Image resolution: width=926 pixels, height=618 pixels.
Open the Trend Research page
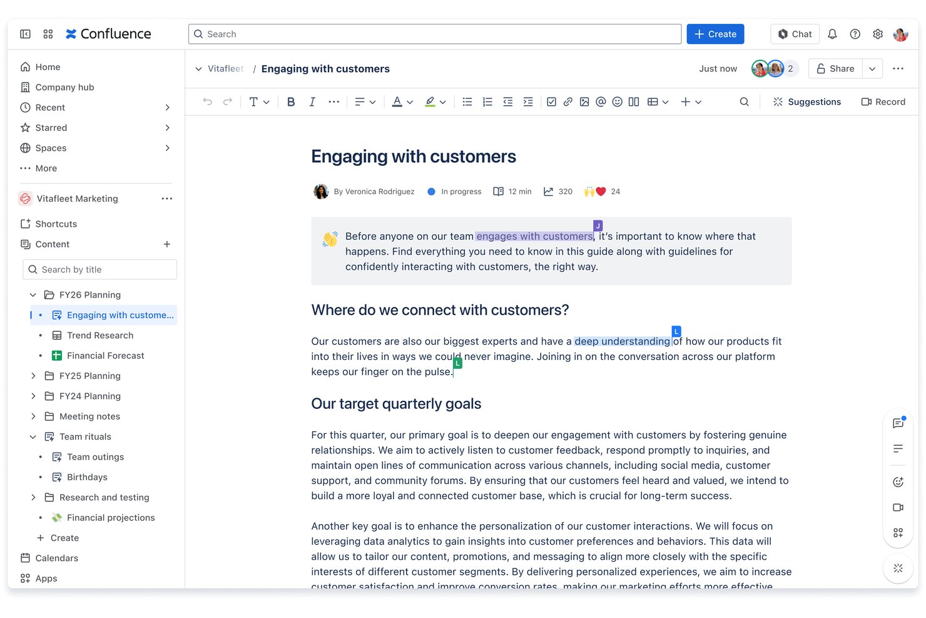tap(100, 335)
